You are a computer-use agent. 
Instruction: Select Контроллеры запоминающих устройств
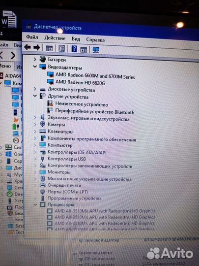(90, 166)
